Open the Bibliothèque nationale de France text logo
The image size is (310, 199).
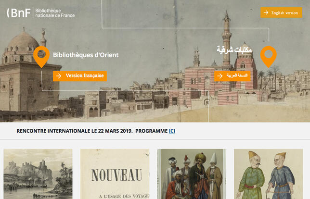point(55,13)
